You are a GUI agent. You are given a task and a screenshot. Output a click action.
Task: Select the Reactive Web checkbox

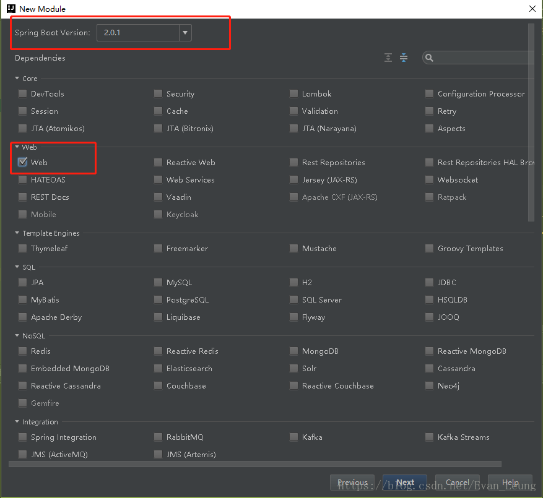click(x=159, y=162)
